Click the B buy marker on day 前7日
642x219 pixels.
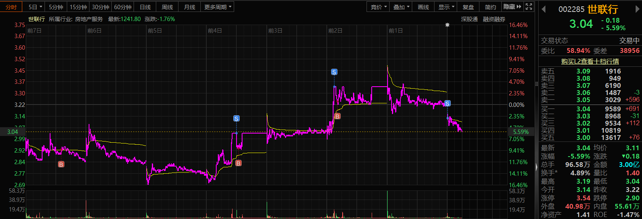(x=61, y=164)
